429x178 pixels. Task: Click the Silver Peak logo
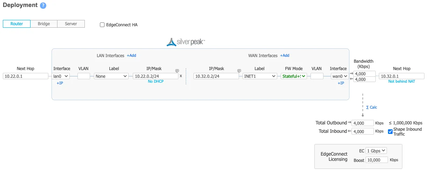point(186,42)
